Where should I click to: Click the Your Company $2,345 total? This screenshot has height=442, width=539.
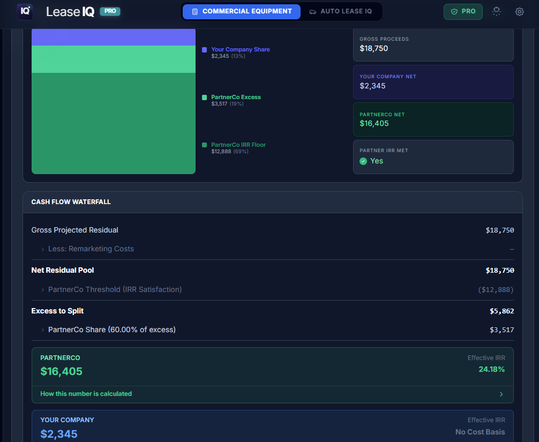[x=59, y=434]
